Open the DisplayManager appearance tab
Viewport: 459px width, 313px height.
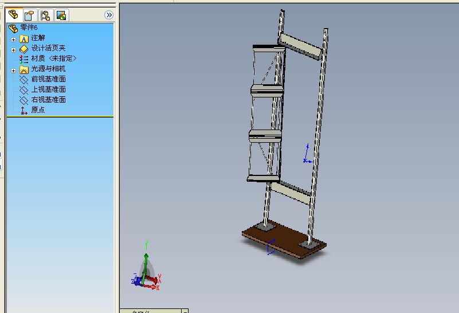tap(61, 15)
